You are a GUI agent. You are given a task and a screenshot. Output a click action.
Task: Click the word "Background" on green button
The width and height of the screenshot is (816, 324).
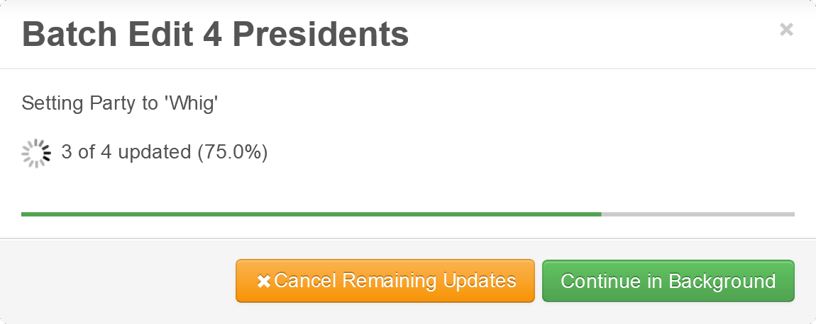pyautogui.click(x=722, y=281)
